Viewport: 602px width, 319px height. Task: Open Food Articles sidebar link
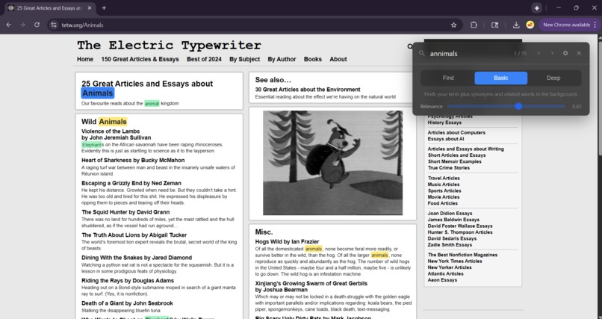pos(443,203)
